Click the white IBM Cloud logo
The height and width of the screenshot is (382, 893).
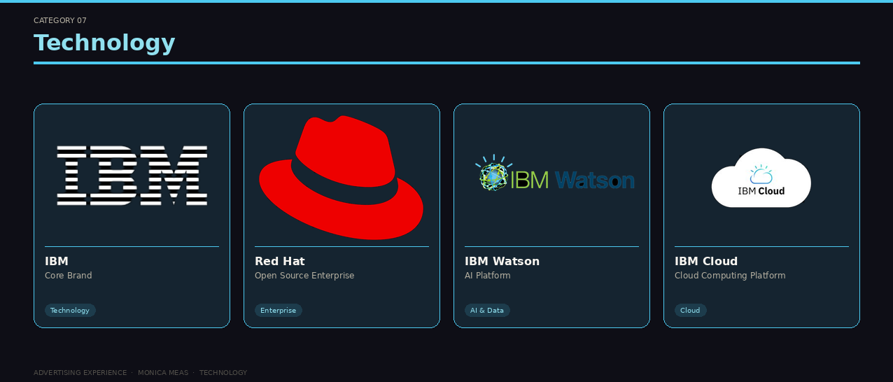coord(761,178)
